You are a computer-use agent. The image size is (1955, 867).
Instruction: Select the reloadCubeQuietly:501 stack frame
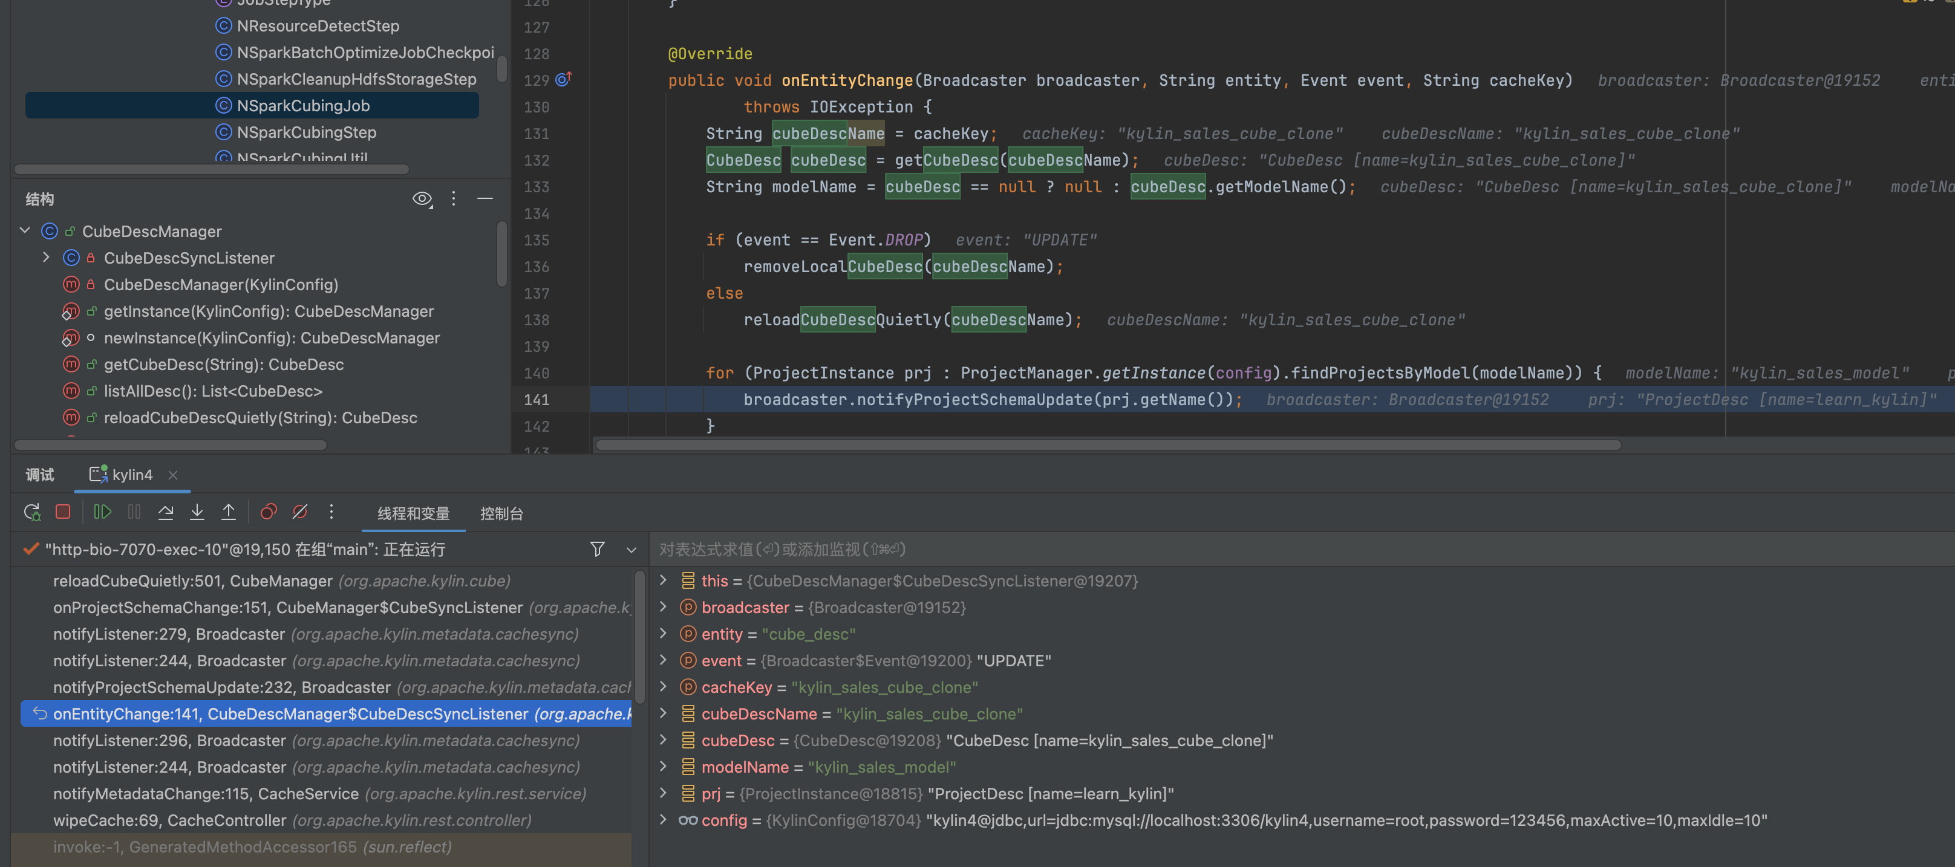tap(281, 581)
